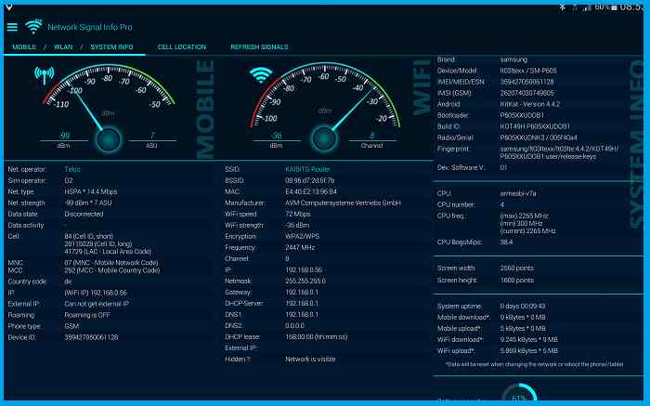Click REFRESH SIGNALS

259,46
